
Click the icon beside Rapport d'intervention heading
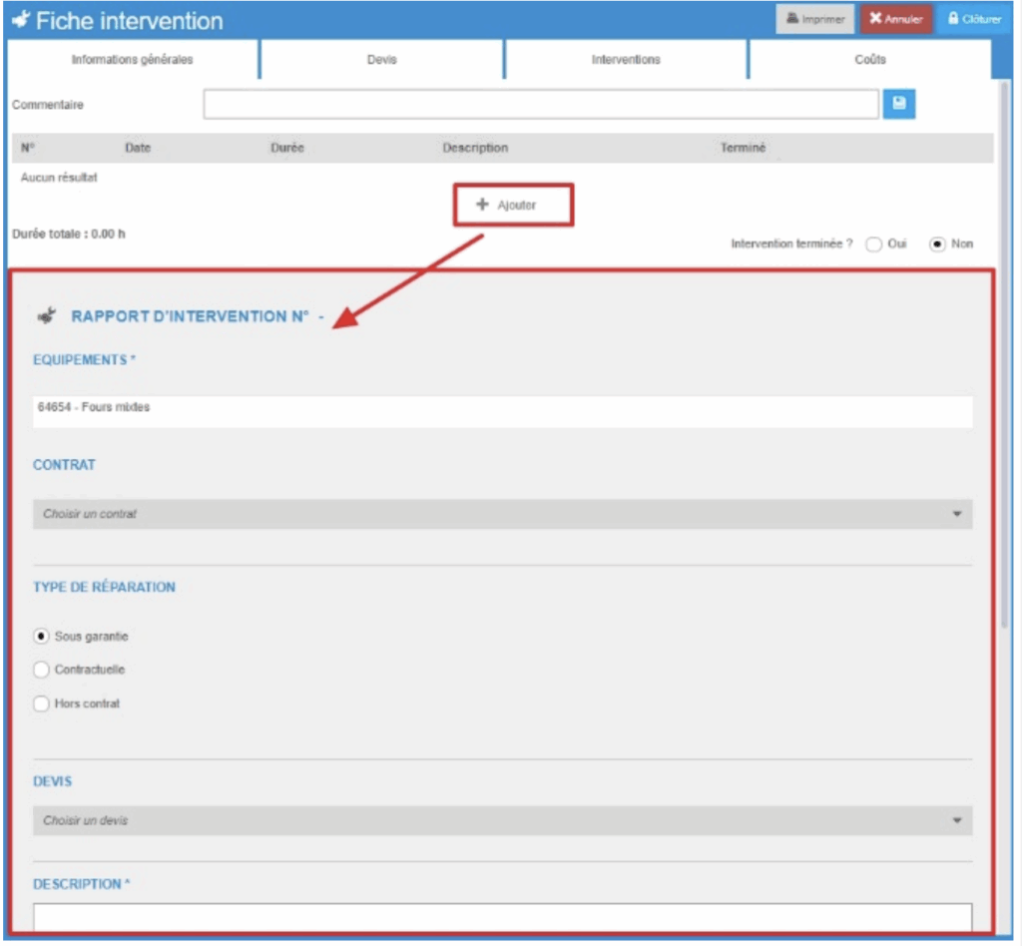pyautogui.click(x=46, y=316)
